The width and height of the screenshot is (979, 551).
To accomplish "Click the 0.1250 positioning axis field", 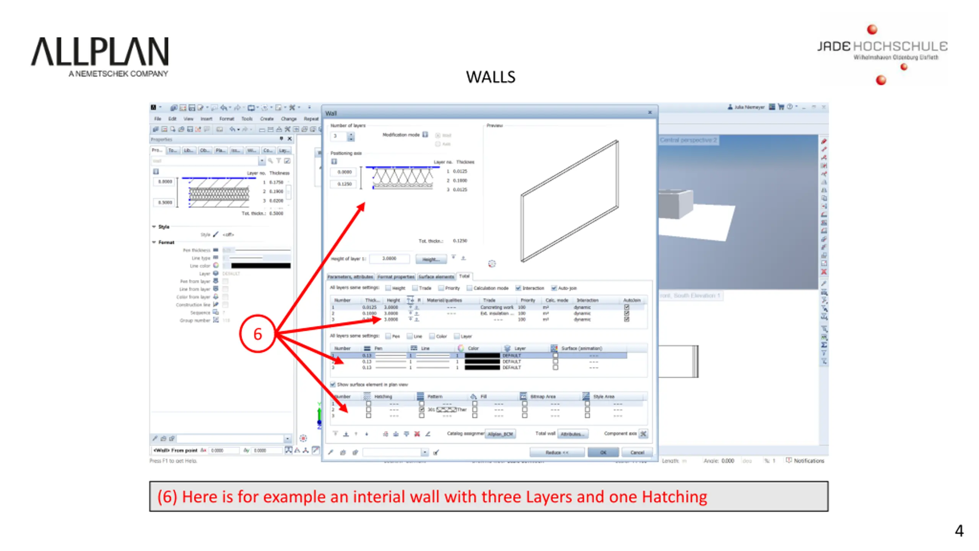I will click(344, 184).
